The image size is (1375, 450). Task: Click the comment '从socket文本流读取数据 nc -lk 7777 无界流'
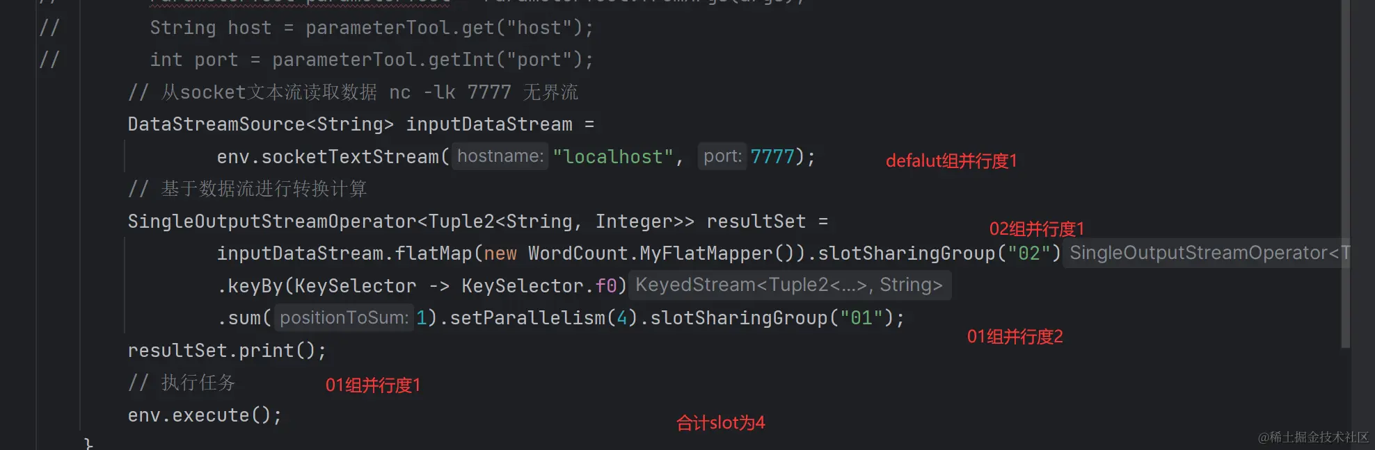coord(353,92)
